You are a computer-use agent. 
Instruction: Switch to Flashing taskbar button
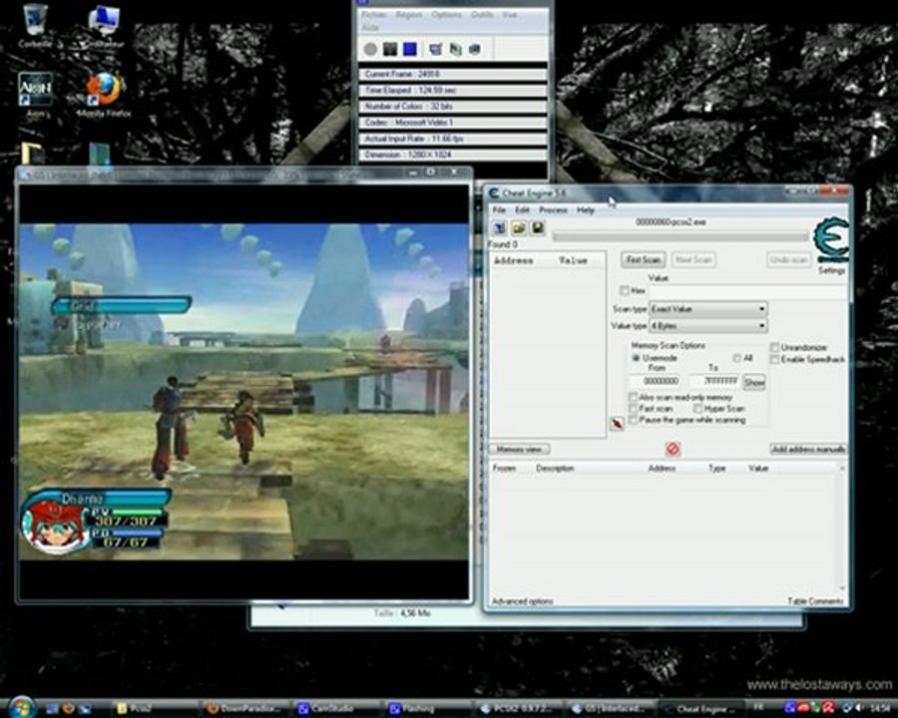click(x=427, y=708)
